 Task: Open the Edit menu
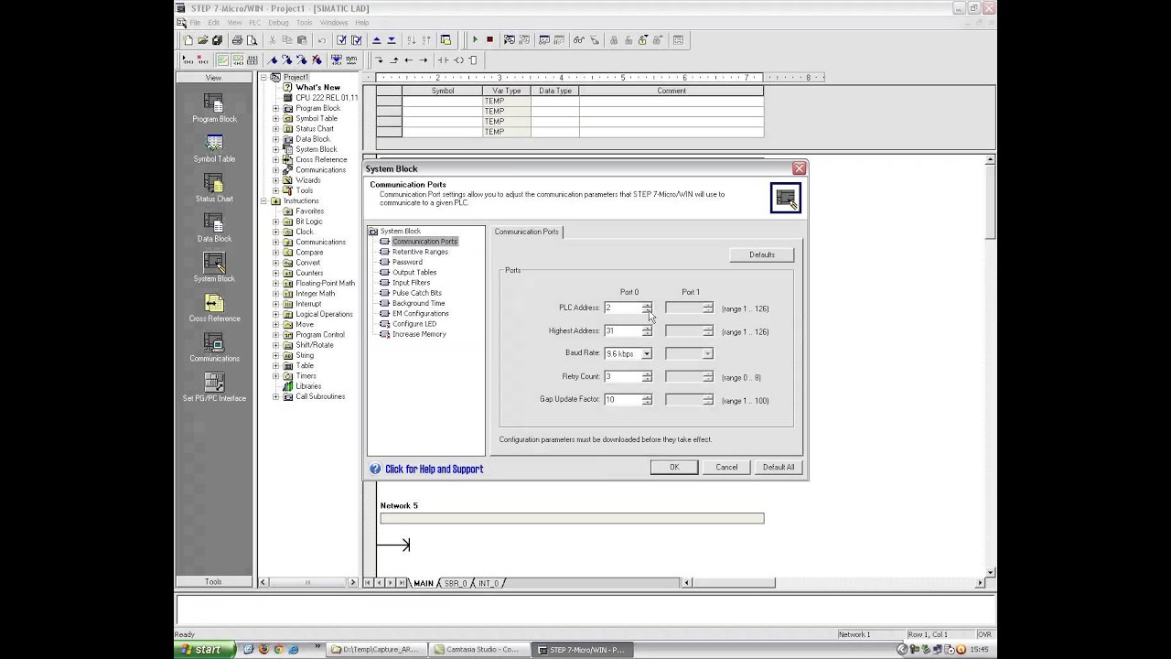(x=213, y=23)
